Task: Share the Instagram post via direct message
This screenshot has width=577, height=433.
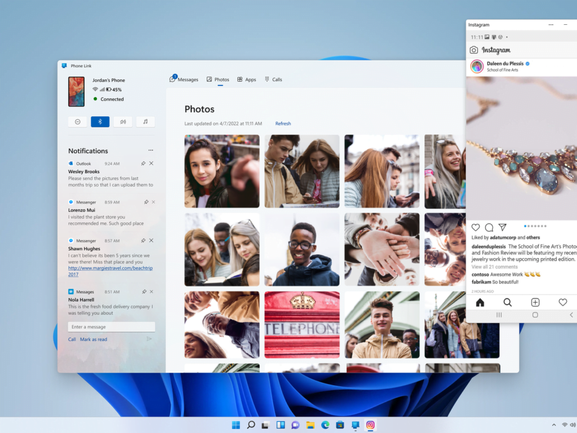Action: point(502,227)
